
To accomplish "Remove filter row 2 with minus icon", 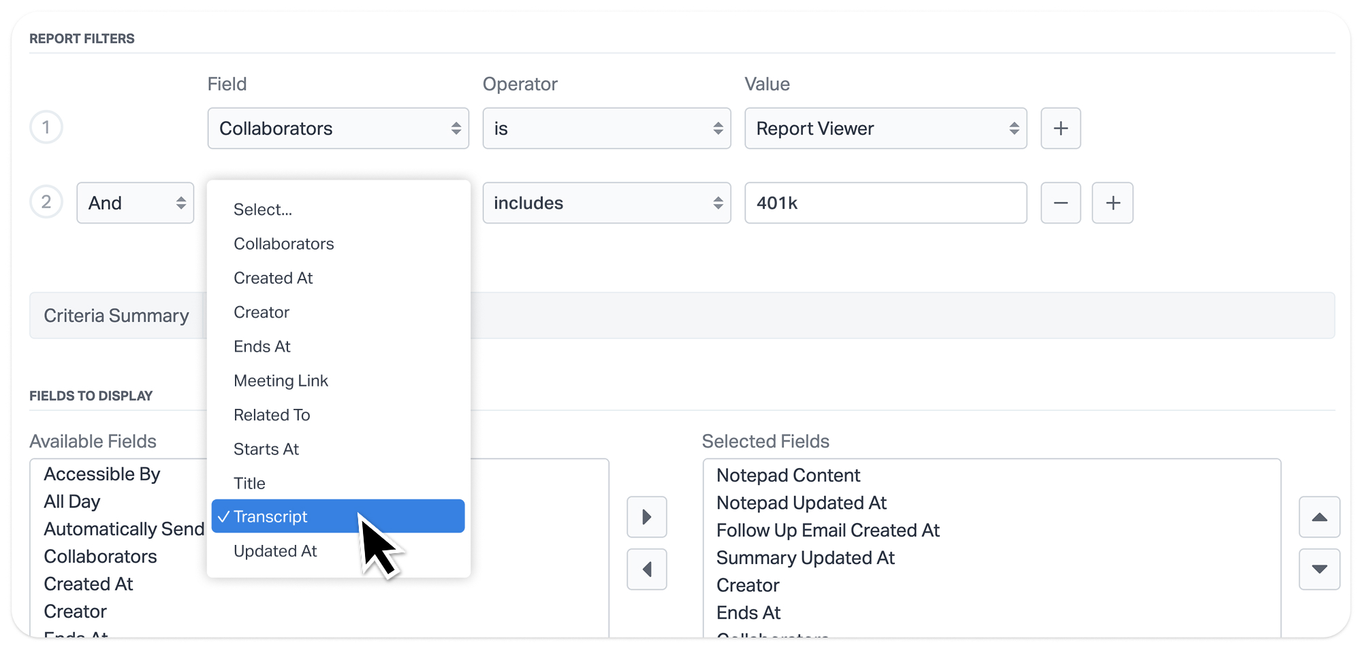I will click(x=1060, y=203).
